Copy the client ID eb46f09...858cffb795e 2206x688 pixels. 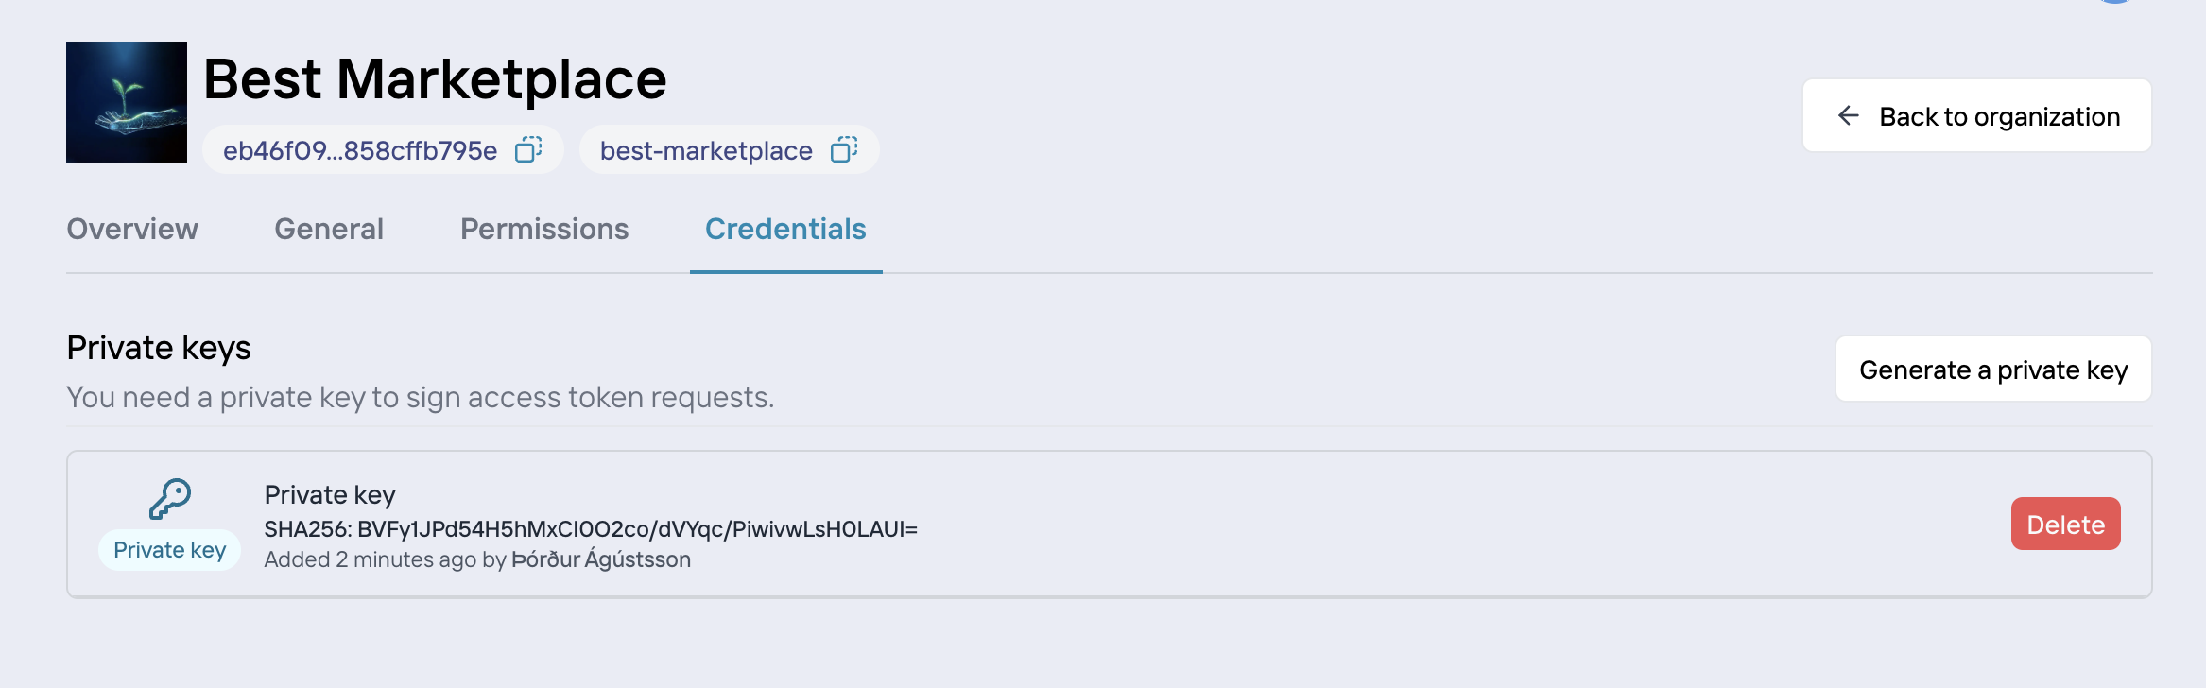click(528, 149)
